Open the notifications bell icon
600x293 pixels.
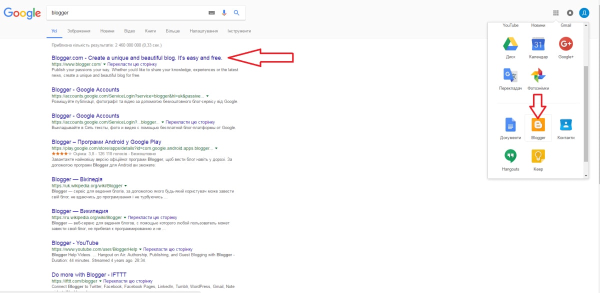pyautogui.click(x=570, y=13)
